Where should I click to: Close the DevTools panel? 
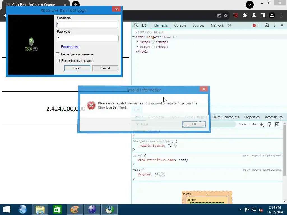point(282,25)
